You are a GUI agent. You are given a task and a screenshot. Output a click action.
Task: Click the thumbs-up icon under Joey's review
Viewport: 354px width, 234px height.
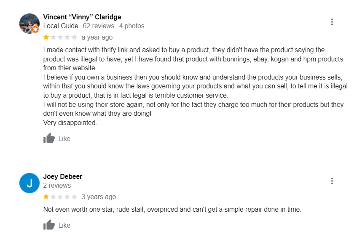click(49, 225)
